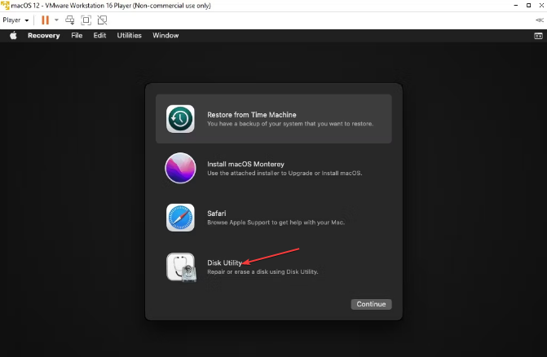547x357 pixels.
Task: Expand the power options arrow beside pause
Action: (56, 20)
